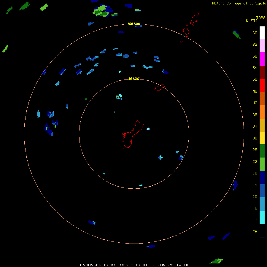The width and height of the screenshot is (267, 267).
Task: Click the '6' legend value
Action: 256,208
